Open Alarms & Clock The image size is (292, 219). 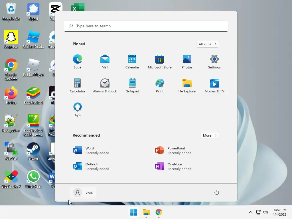[105, 86]
